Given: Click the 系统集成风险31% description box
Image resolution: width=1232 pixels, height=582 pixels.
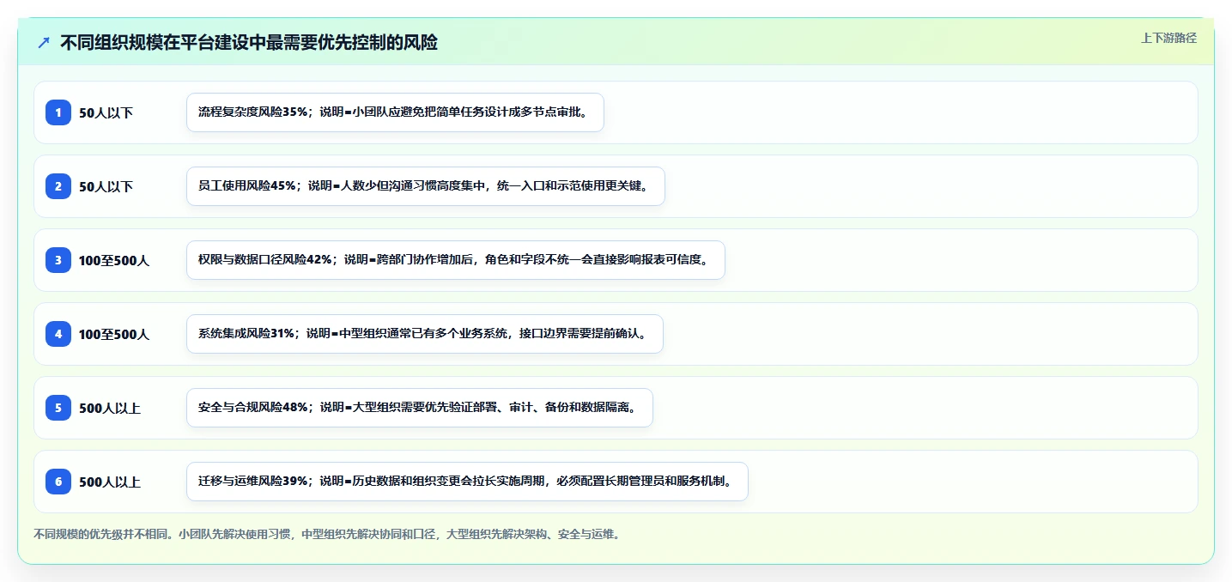Looking at the screenshot, I should coord(425,334).
